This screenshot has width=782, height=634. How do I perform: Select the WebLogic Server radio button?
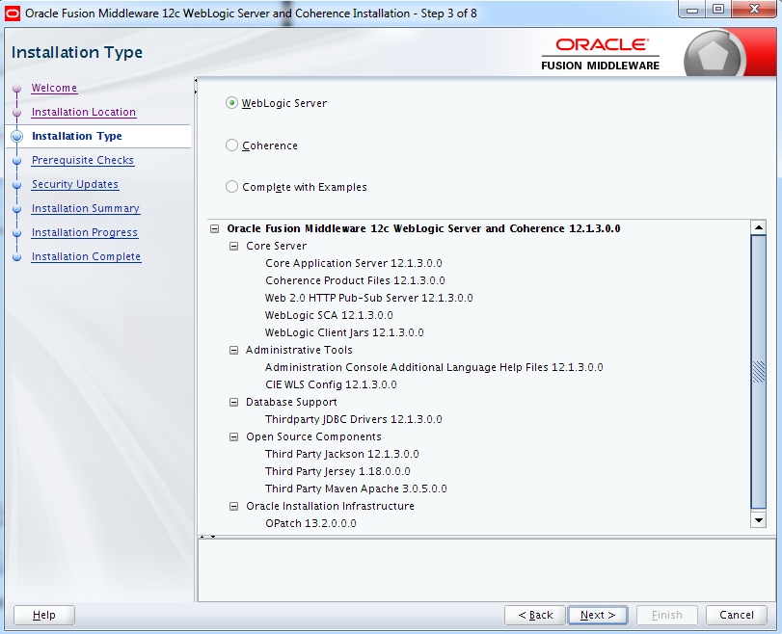tap(230, 103)
